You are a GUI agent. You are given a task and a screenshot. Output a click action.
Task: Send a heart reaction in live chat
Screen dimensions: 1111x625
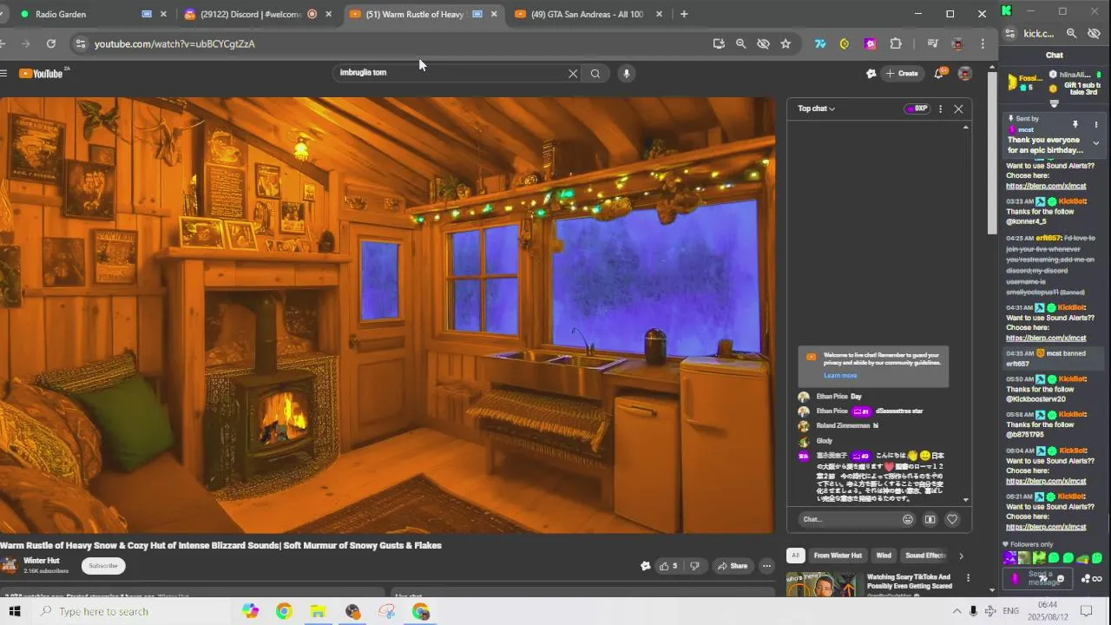(x=952, y=519)
